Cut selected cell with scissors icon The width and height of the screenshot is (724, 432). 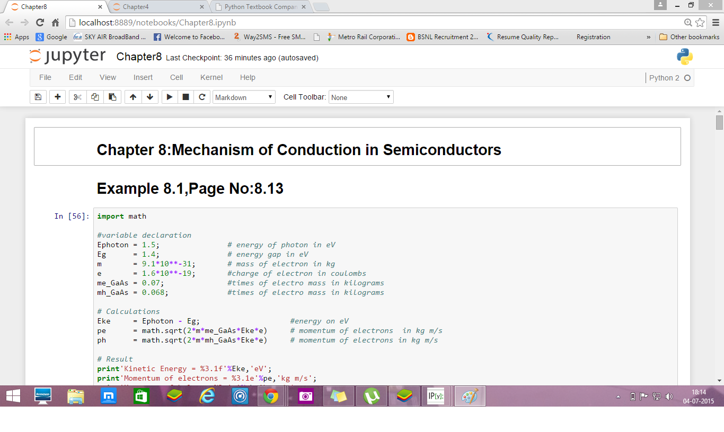[x=77, y=97]
